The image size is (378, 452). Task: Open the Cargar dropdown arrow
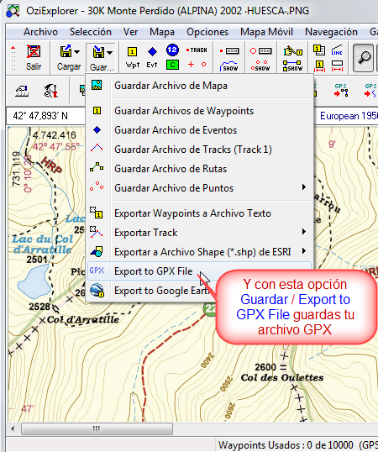(77, 52)
